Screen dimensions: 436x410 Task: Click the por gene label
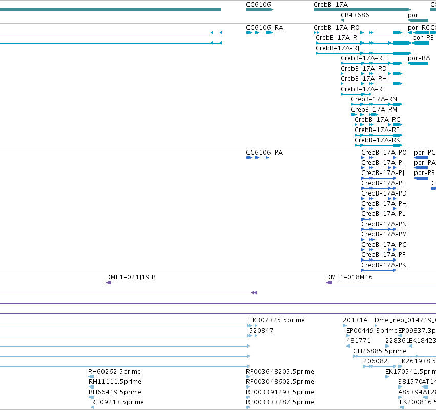(x=413, y=15)
